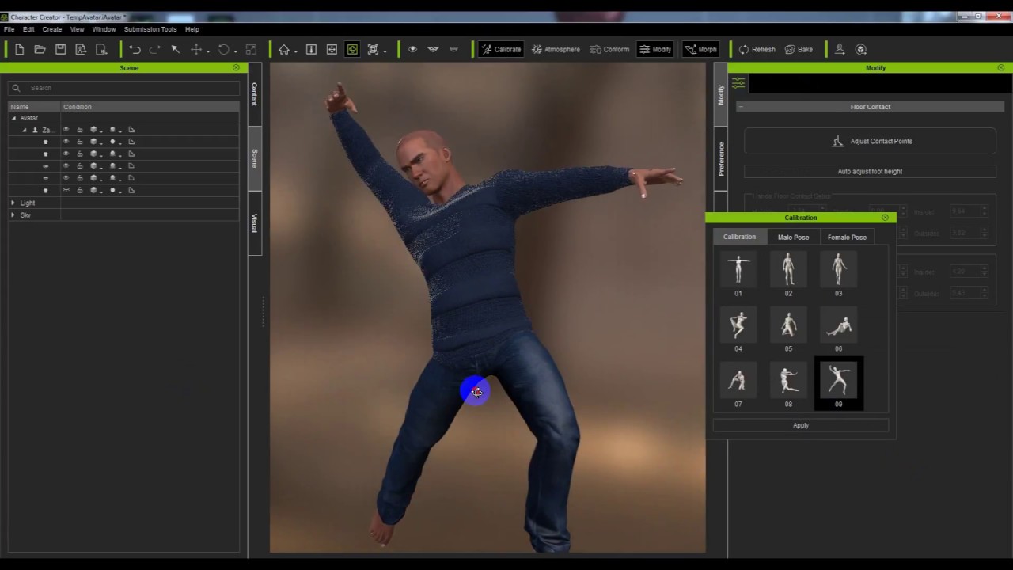Click the page icon in Za row
Viewport: 1013px width, 570px height.
click(131, 130)
